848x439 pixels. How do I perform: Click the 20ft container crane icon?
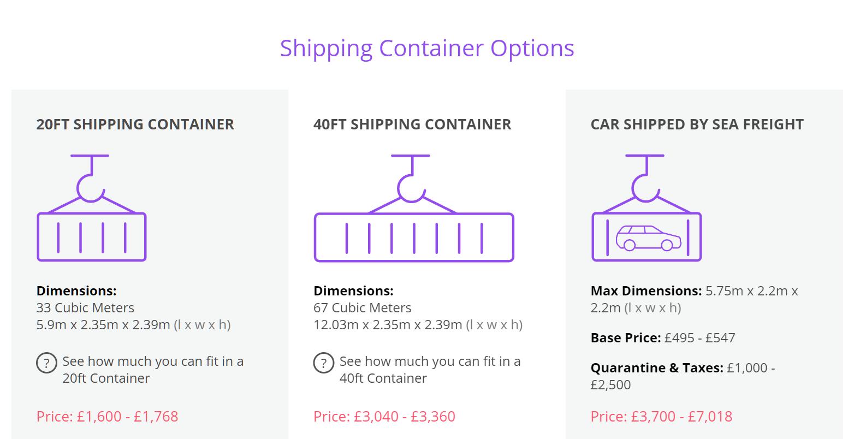click(x=91, y=208)
